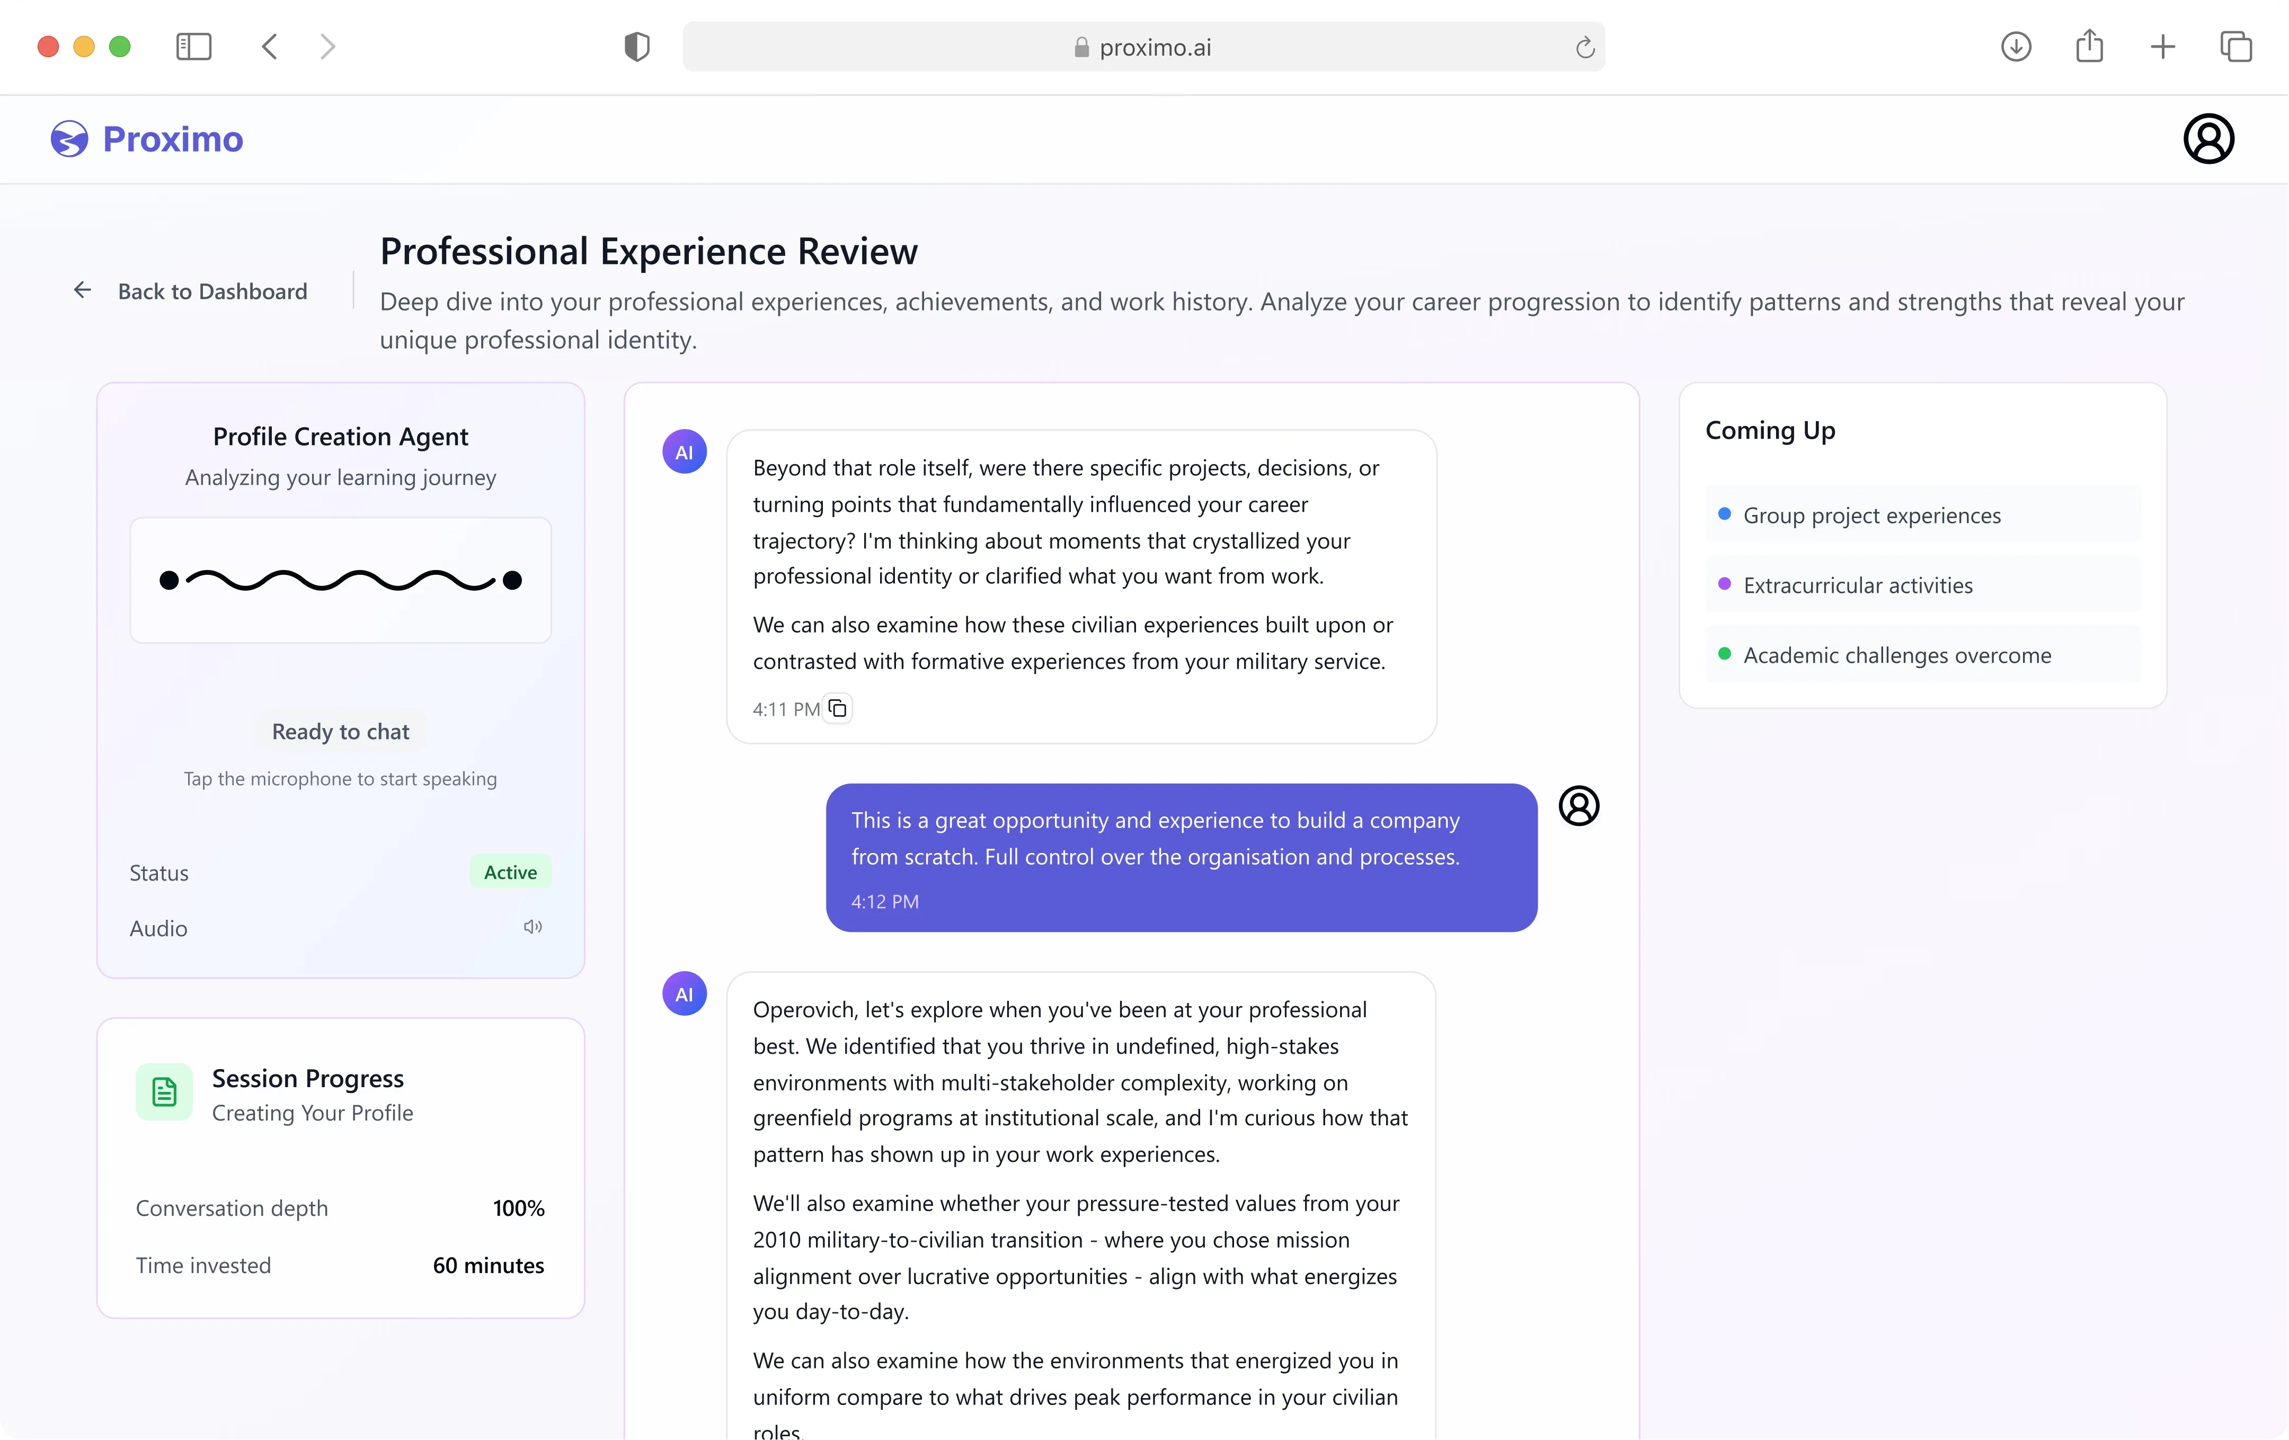Select Group project experiences item
2289x1440 pixels.
pyautogui.click(x=1871, y=515)
